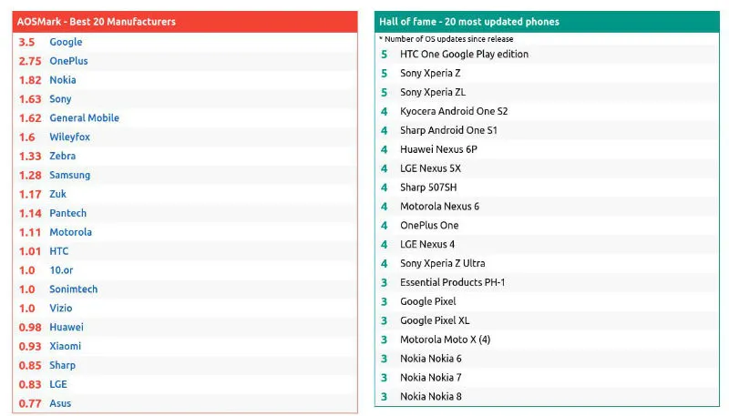Click the Google Pixel XL entry
This screenshot has width=729, height=416.
(435, 320)
